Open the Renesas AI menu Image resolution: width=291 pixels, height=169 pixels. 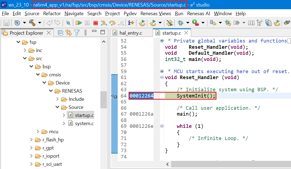tap(199, 14)
